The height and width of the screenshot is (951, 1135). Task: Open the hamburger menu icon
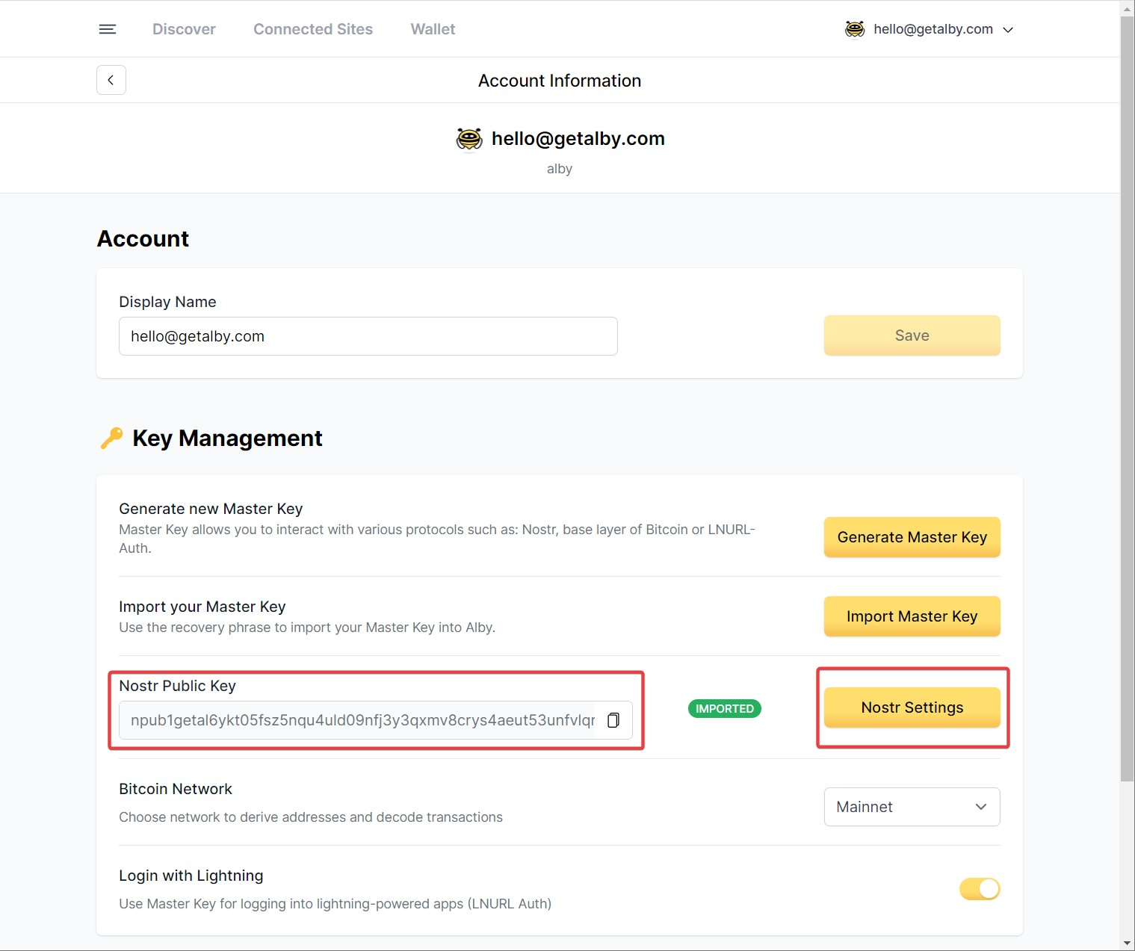coord(108,29)
